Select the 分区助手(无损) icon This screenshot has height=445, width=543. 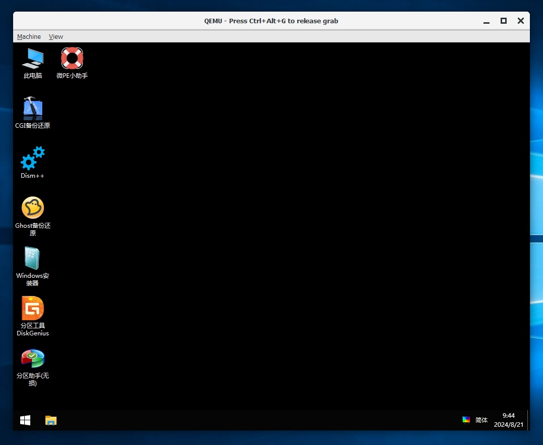[x=33, y=367]
